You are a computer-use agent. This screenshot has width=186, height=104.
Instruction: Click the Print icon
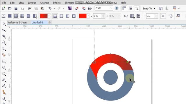point(22,8)
